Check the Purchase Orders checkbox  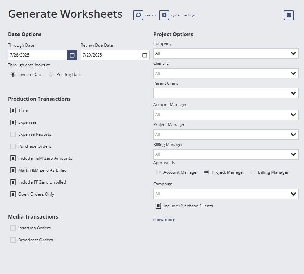point(13,146)
